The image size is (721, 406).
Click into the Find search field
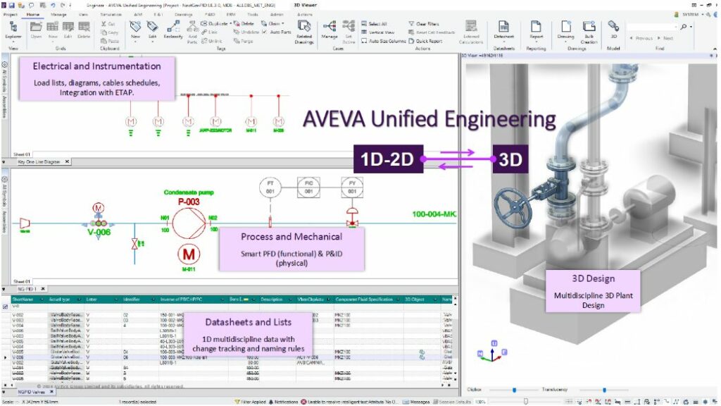(652, 27)
